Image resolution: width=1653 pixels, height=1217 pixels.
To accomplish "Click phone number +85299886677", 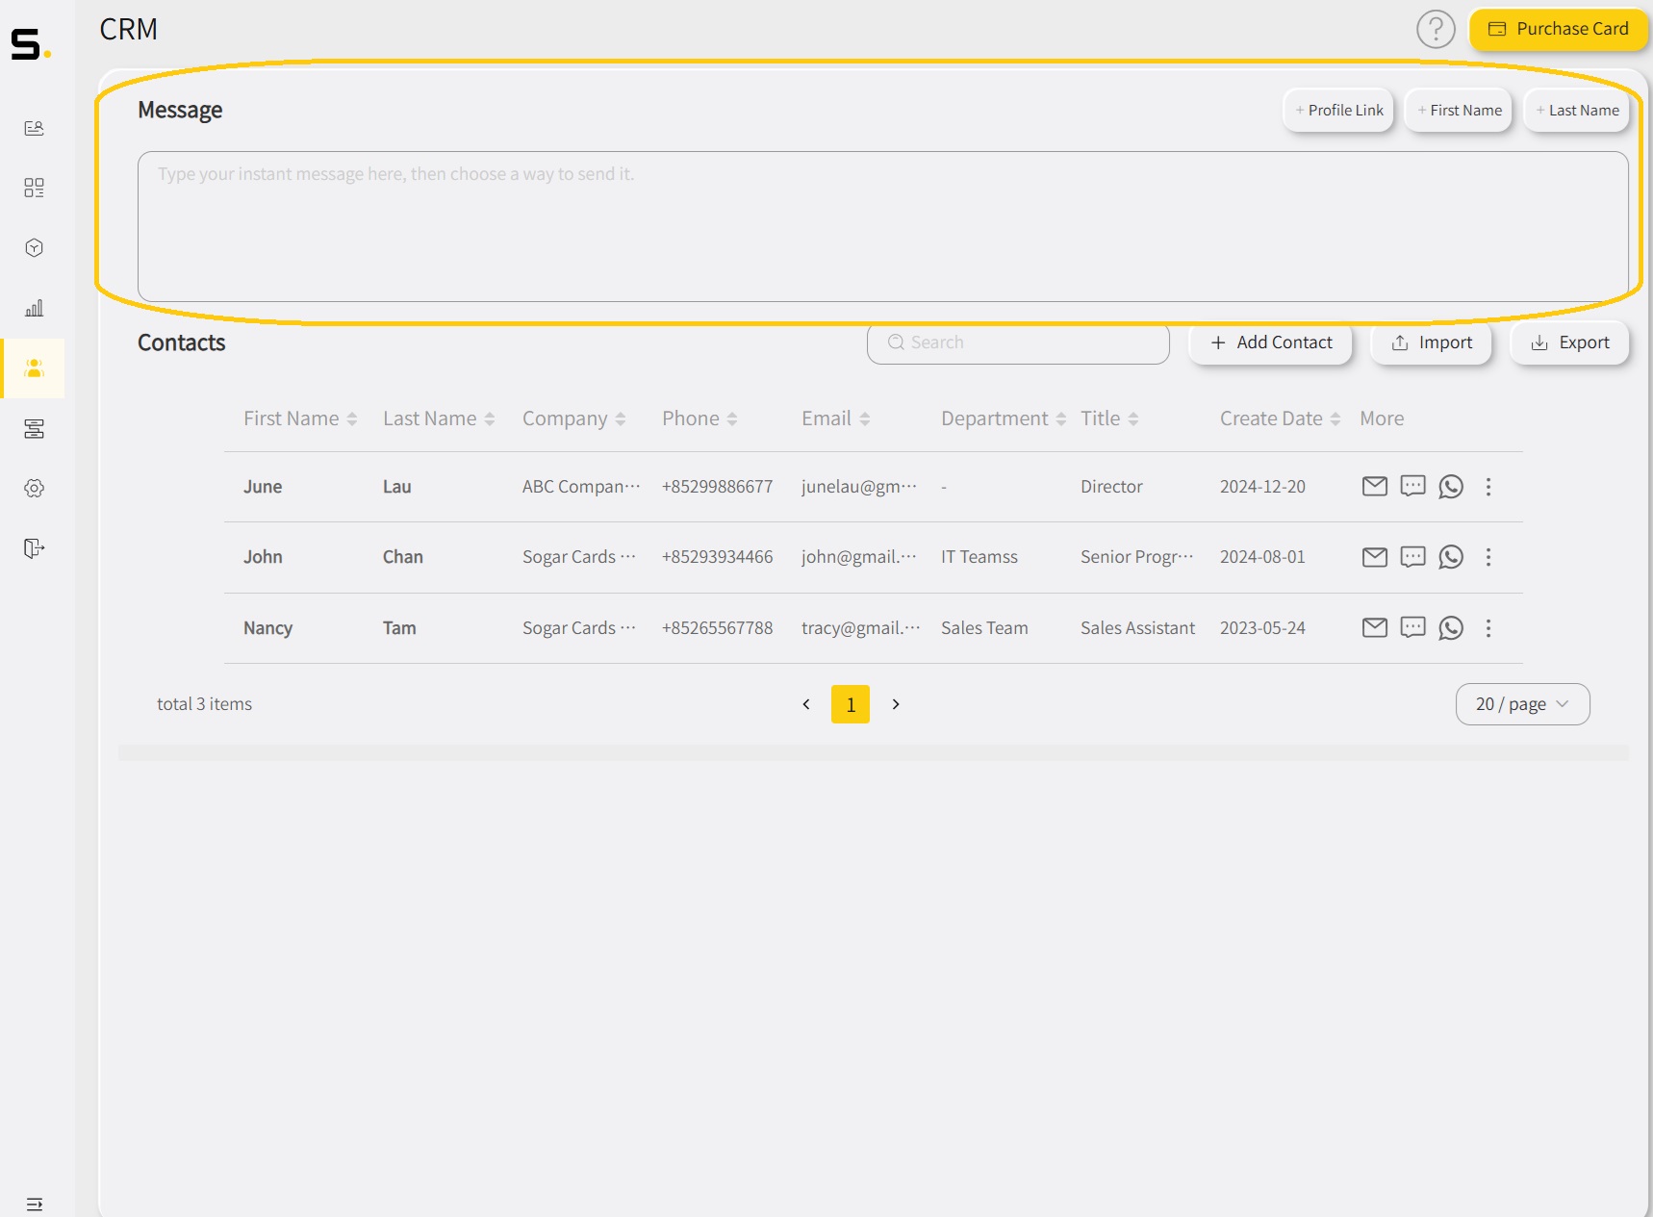I will 717,487.
